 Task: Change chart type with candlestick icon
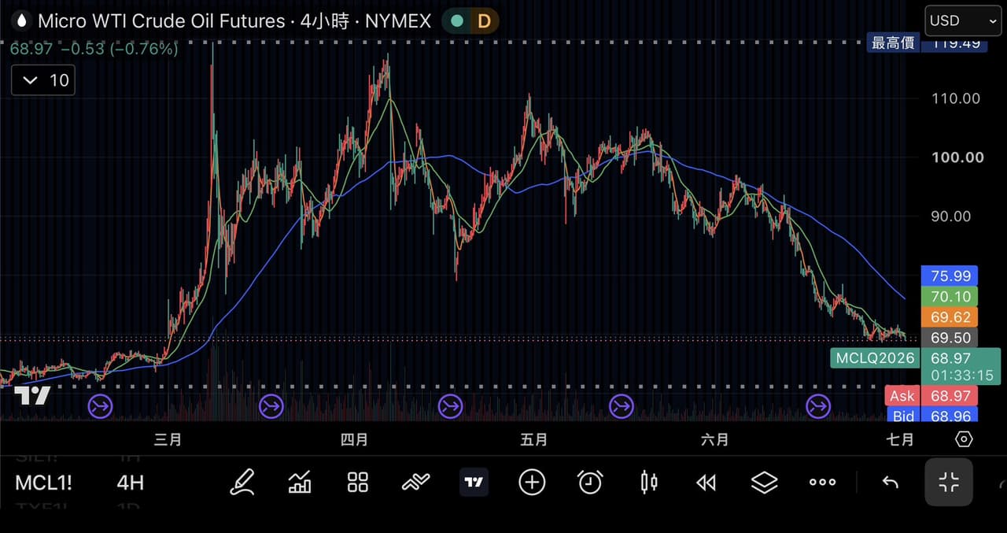(x=648, y=482)
